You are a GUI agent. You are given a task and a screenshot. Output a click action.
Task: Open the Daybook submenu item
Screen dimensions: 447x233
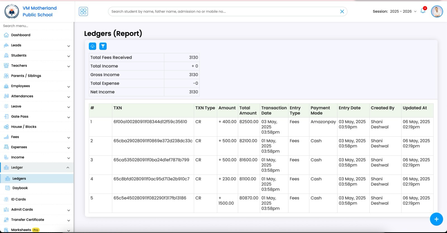click(37, 188)
